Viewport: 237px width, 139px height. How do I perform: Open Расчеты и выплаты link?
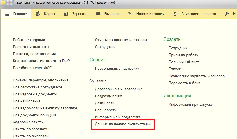click(31, 47)
